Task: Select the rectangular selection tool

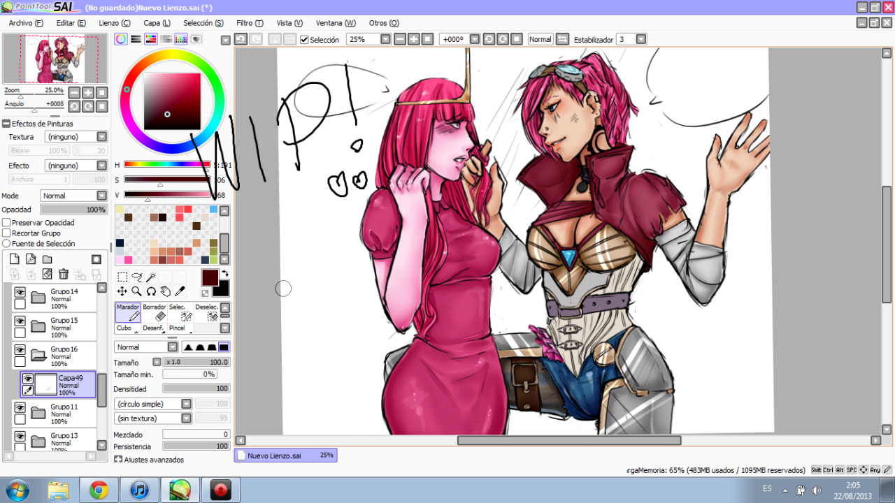Action: point(122,277)
